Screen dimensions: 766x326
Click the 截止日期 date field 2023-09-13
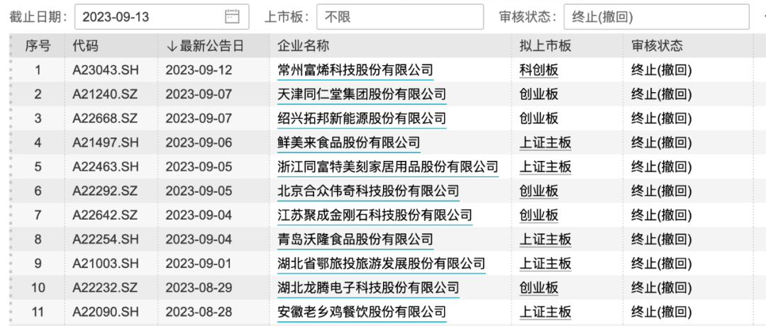[x=162, y=17]
